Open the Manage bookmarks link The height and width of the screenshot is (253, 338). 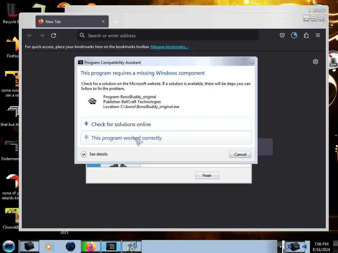point(169,47)
